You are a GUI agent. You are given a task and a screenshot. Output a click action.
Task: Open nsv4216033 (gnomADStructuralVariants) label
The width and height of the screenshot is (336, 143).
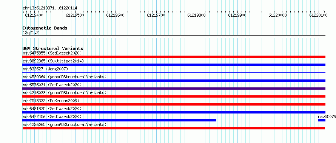[65, 93]
